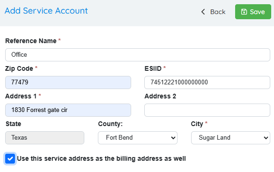This screenshot has height=172, width=274.
Task: Go back using the Back link
Action: click(x=213, y=12)
